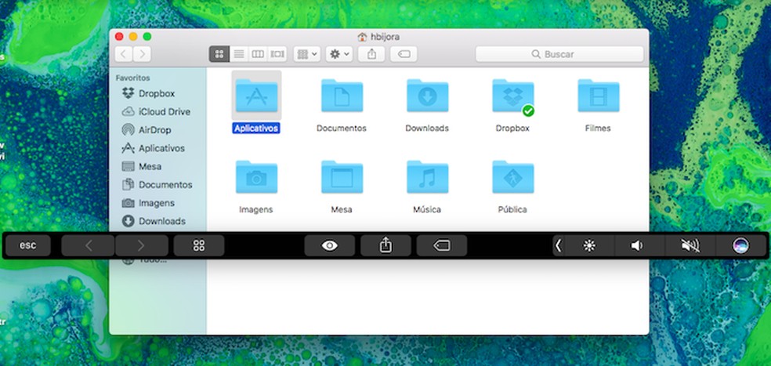Click the Finder toolbar share button

pos(372,54)
